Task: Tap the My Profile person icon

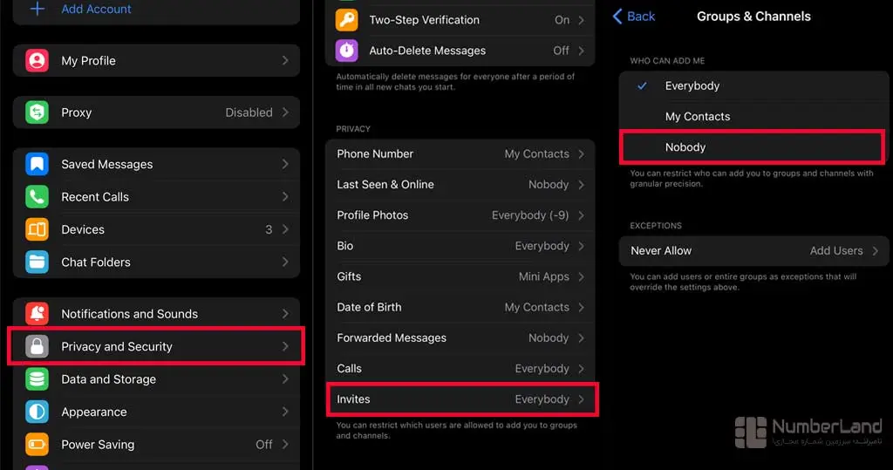Action: click(x=37, y=60)
